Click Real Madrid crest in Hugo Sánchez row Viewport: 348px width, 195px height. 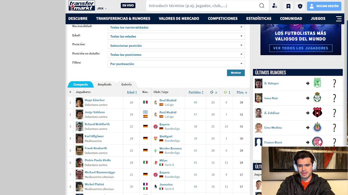[x=156, y=102]
